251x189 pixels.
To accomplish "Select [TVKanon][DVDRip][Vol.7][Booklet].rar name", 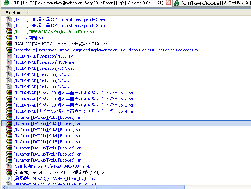I will (x=47, y=154).
